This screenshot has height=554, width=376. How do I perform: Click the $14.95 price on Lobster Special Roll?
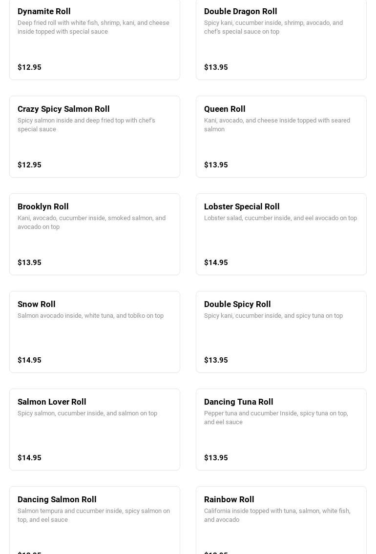216,263
